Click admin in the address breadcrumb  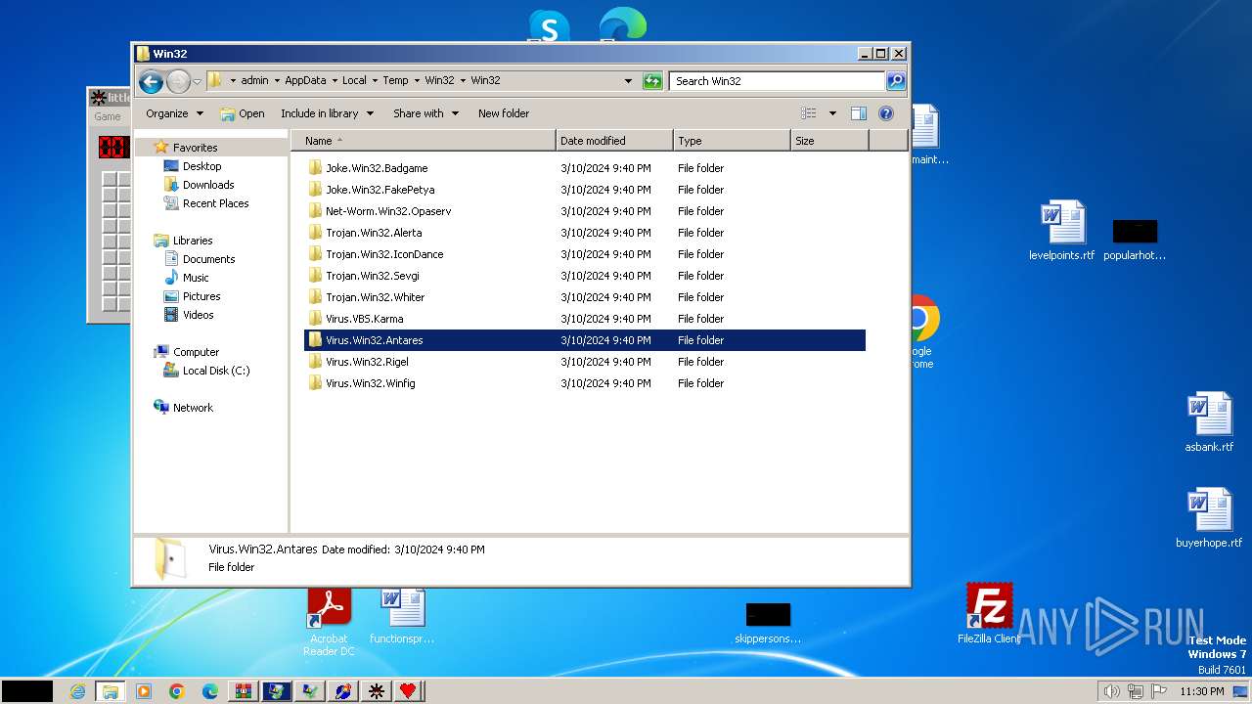[254, 81]
